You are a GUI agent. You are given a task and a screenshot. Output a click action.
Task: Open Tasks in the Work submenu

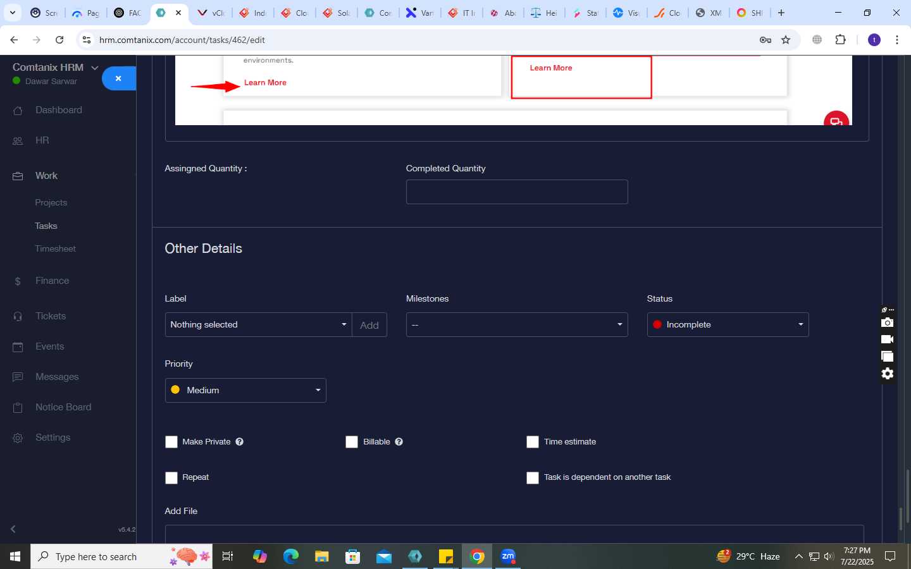(x=46, y=226)
